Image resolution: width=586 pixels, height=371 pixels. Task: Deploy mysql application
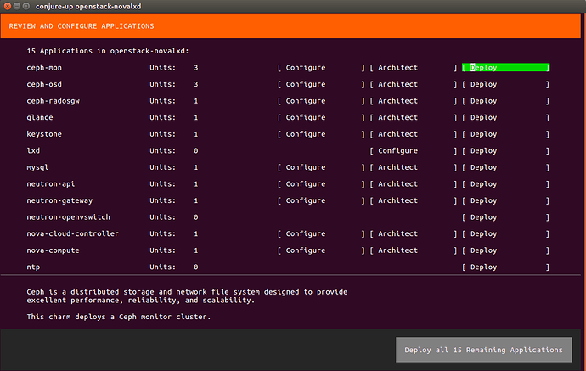[505, 167]
